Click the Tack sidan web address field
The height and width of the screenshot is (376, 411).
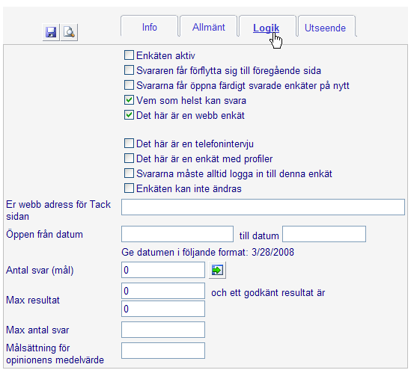tap(263, 207)
